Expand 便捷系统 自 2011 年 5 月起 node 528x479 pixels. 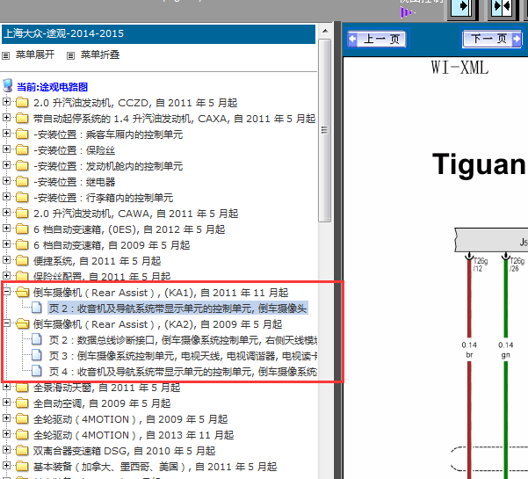[x=6, y=259]
